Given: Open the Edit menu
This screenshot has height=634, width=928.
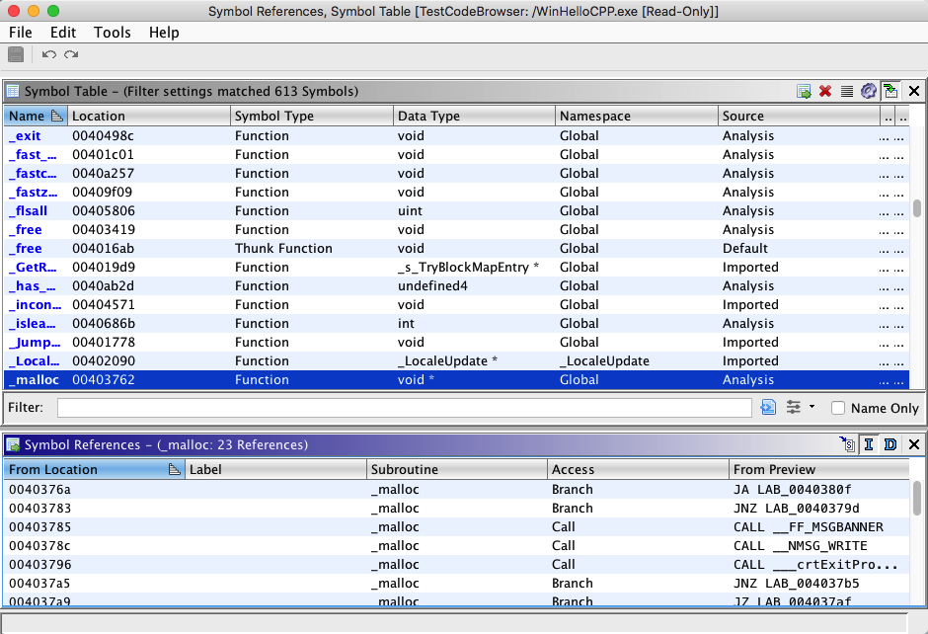Looking at the screenshot, I should pyautogui.click(x=63, y=32).
